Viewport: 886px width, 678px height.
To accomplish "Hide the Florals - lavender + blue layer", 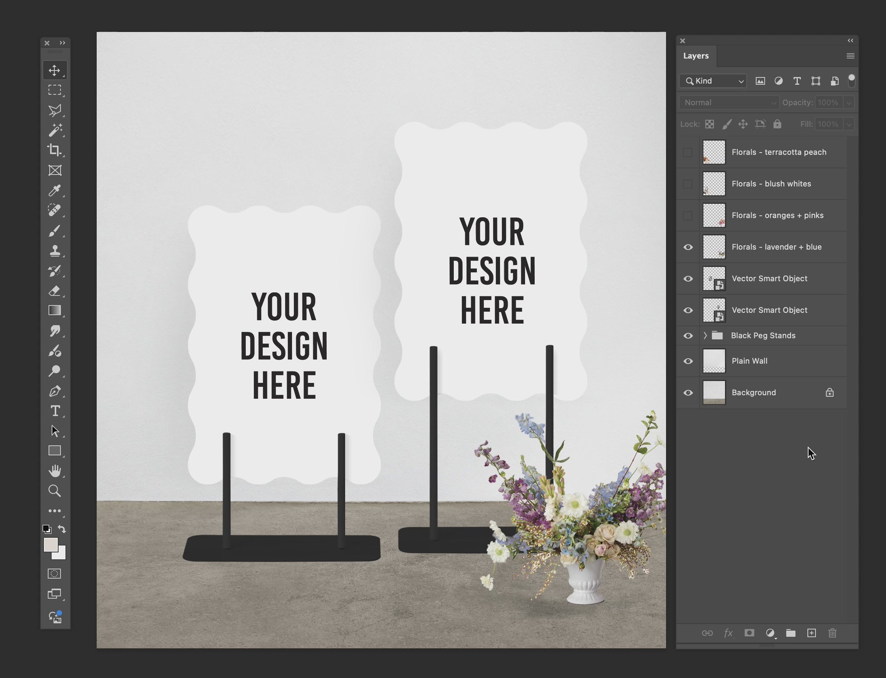I will (688, 247).
